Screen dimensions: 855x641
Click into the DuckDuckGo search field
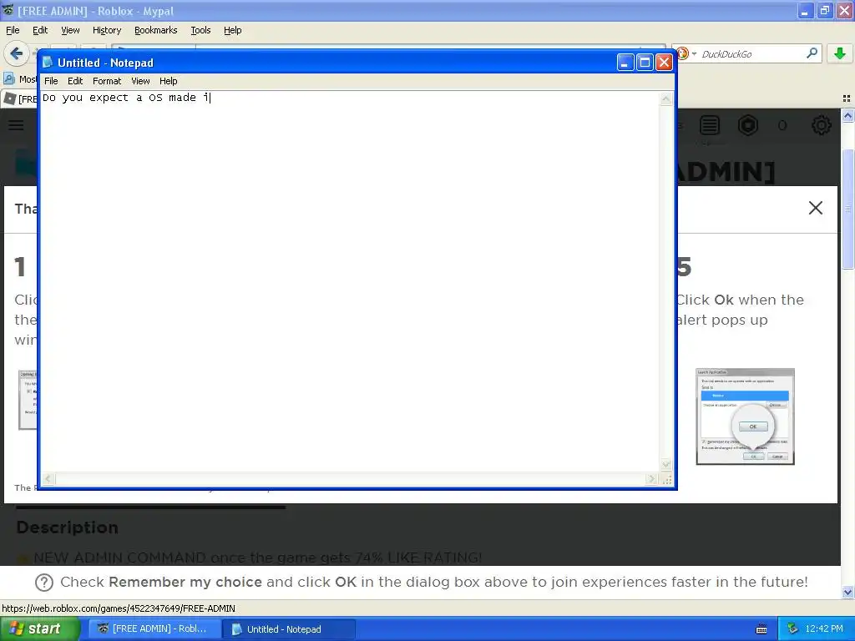point(751,54)
